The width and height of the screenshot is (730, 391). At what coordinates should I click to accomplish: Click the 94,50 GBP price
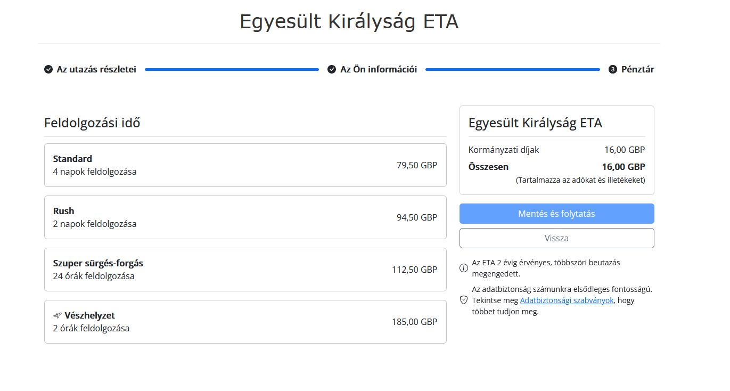point(417,217)
